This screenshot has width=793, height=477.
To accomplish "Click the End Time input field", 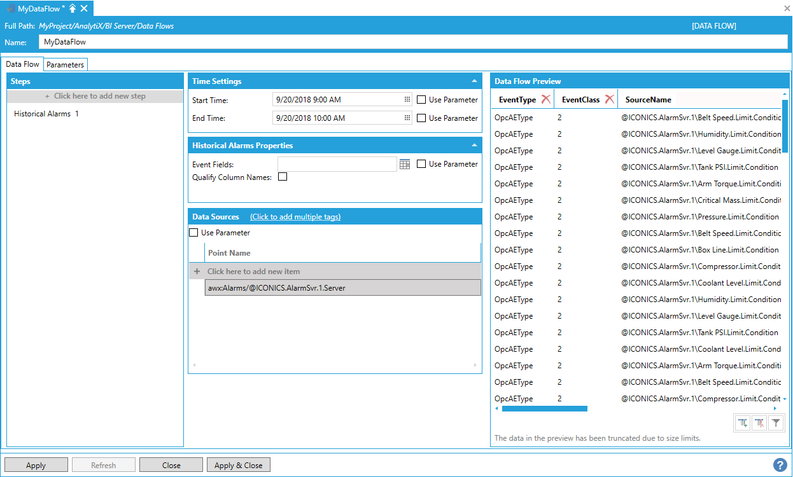I will (x=342, y=118).
